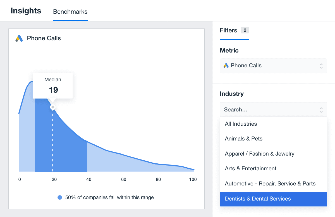
Task: Pick Apparel / Fashion & Jewelry option
Action: (x=260, y=154)
